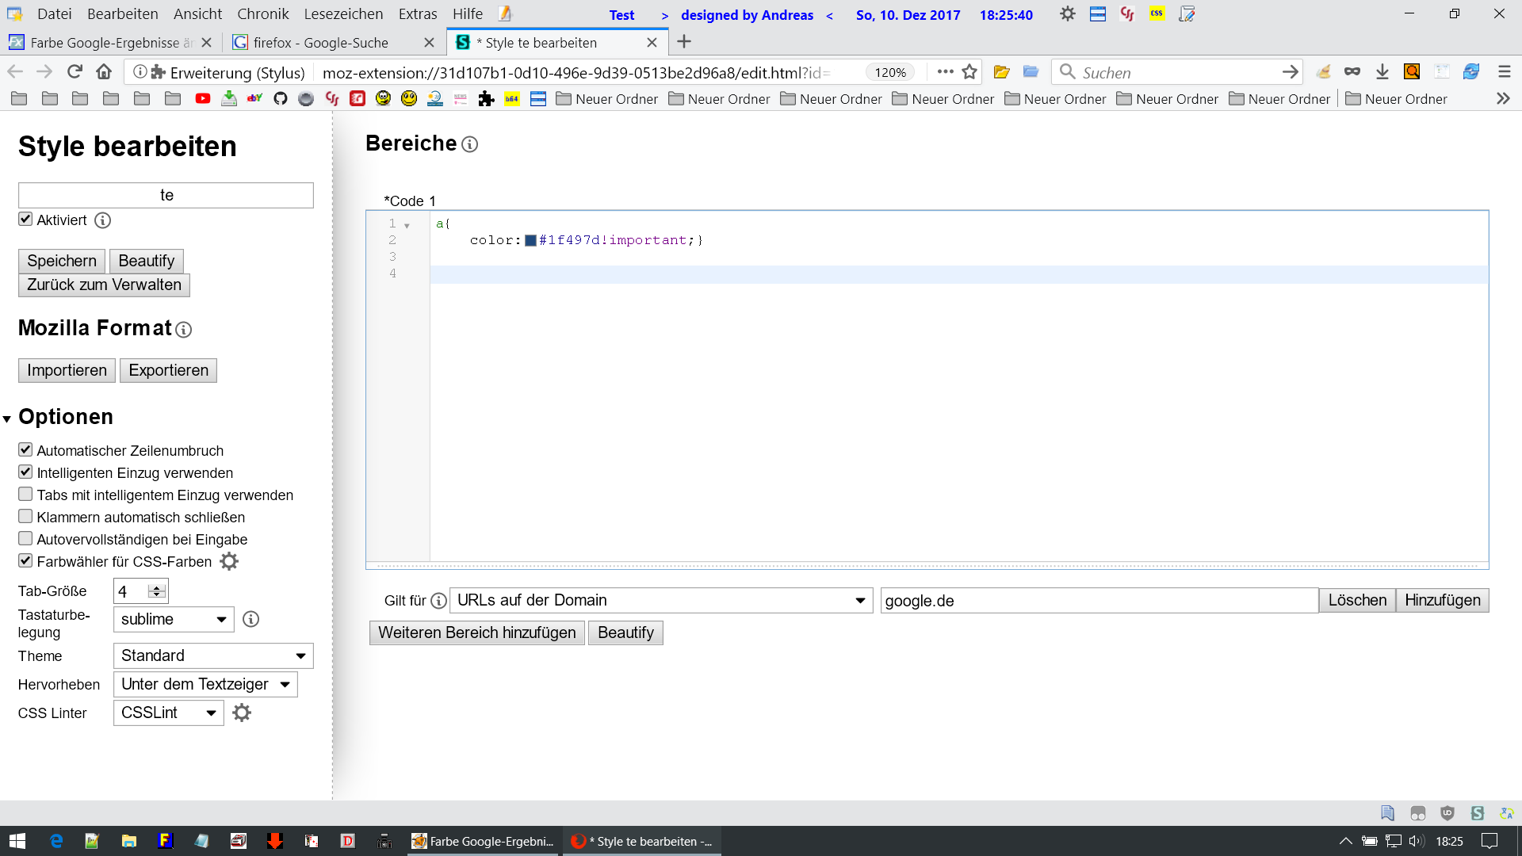Viewport: 1522px width, 856px height.
Task: Enable Klammern automatisch schließen option
Action: click(x=25, y=517)
